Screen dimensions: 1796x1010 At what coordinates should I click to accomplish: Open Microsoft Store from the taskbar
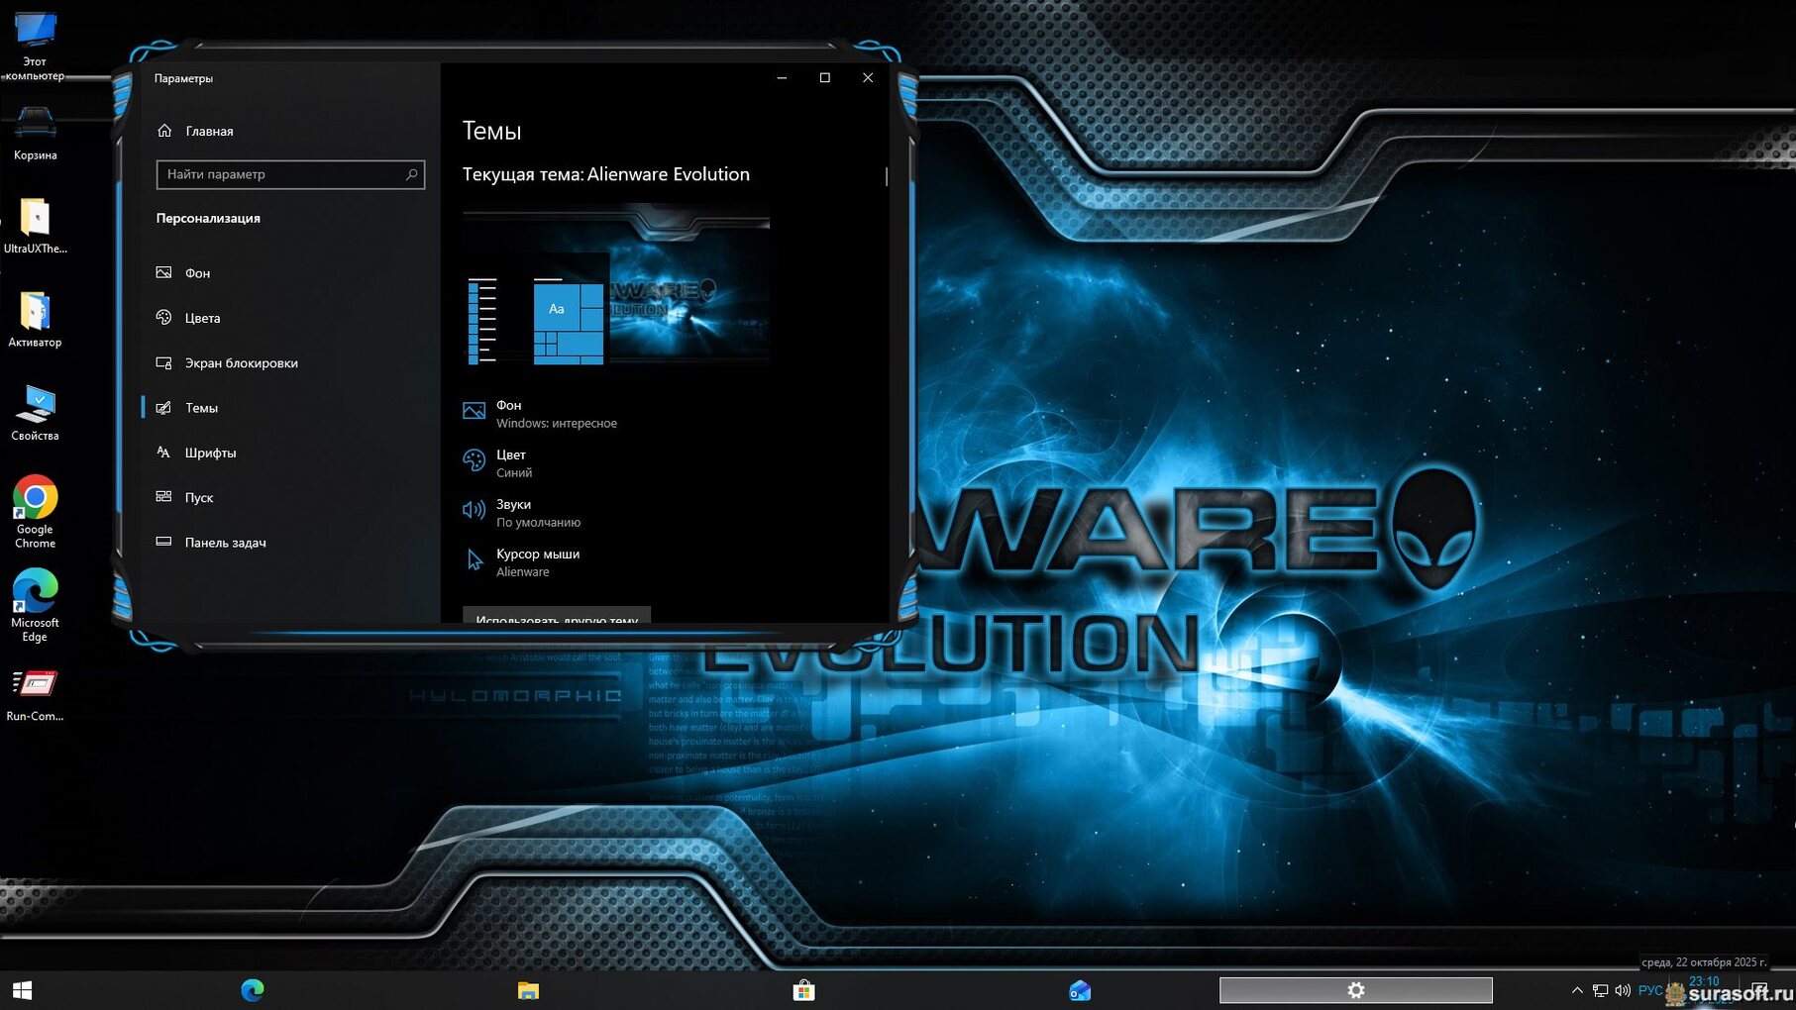pos(803,990)
